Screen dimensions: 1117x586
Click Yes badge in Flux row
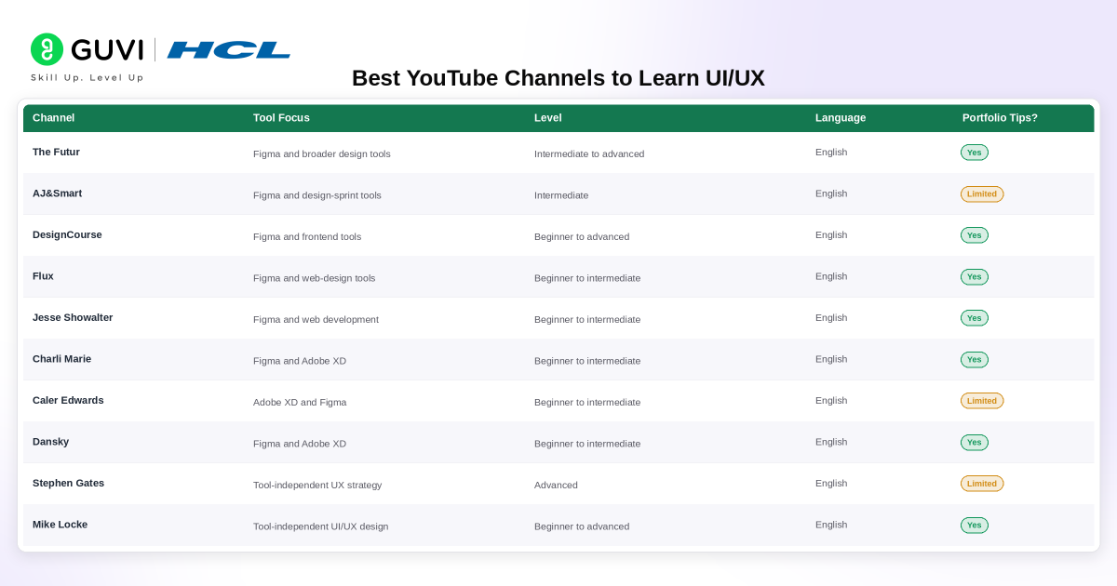[x=975, y=276]
